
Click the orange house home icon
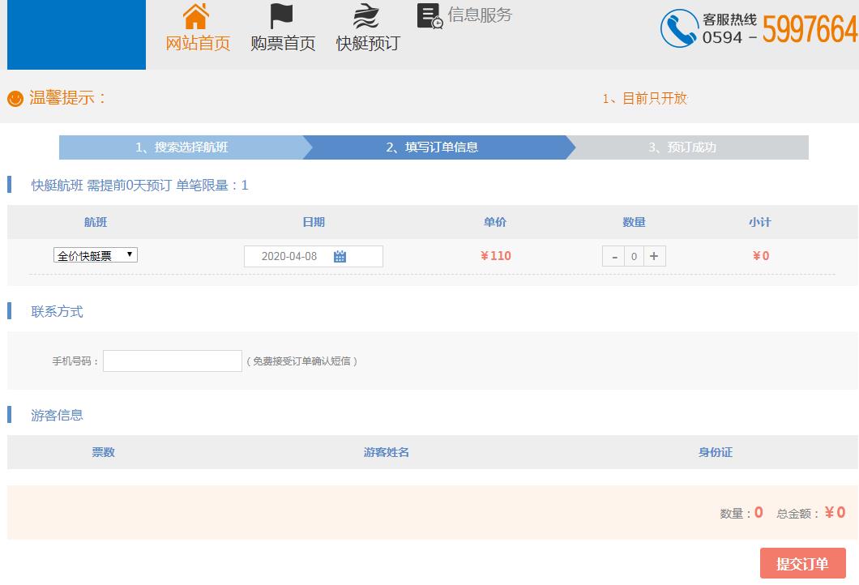pos(196,16)
